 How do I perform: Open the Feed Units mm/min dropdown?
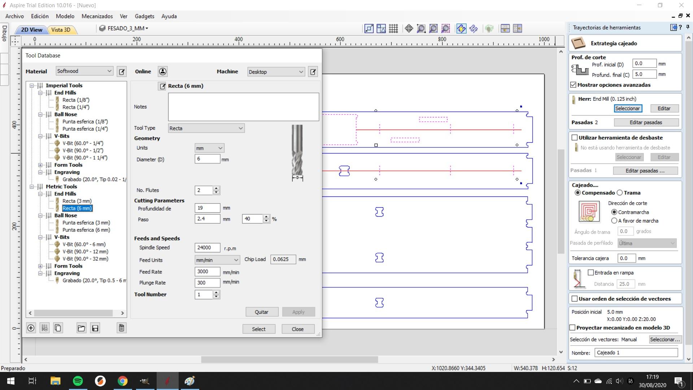[x=217, y=260]
